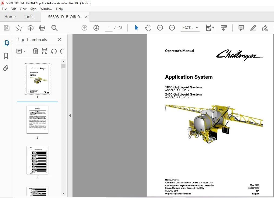Open Page Thumbnails sidebar icon

click(6, 43)
